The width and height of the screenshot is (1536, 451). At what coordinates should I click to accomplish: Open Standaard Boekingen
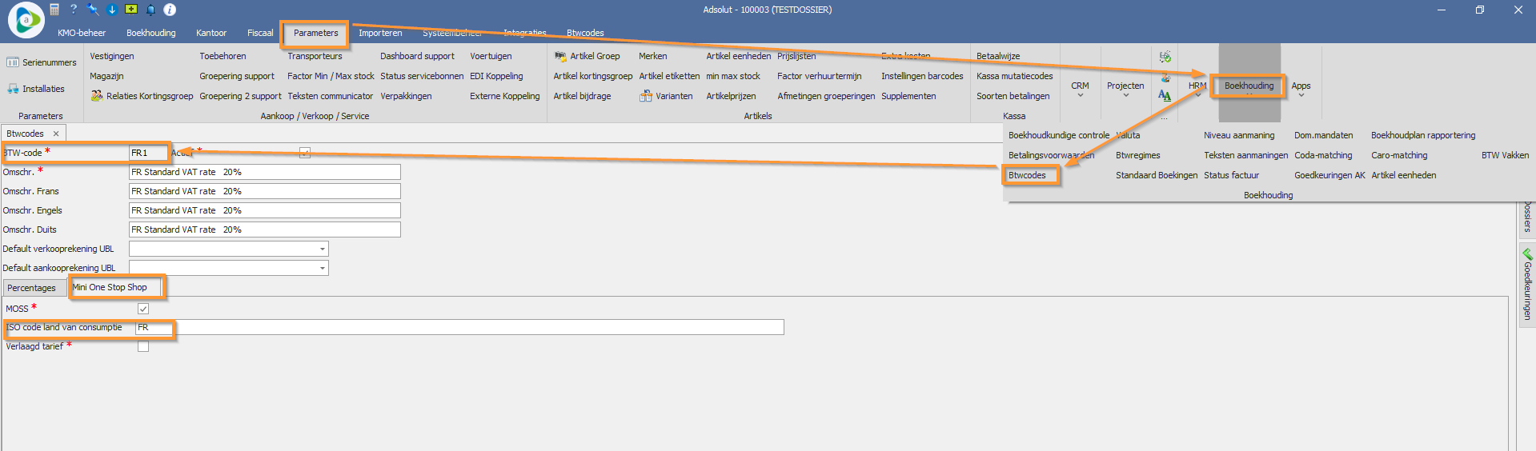point(1157,175)
